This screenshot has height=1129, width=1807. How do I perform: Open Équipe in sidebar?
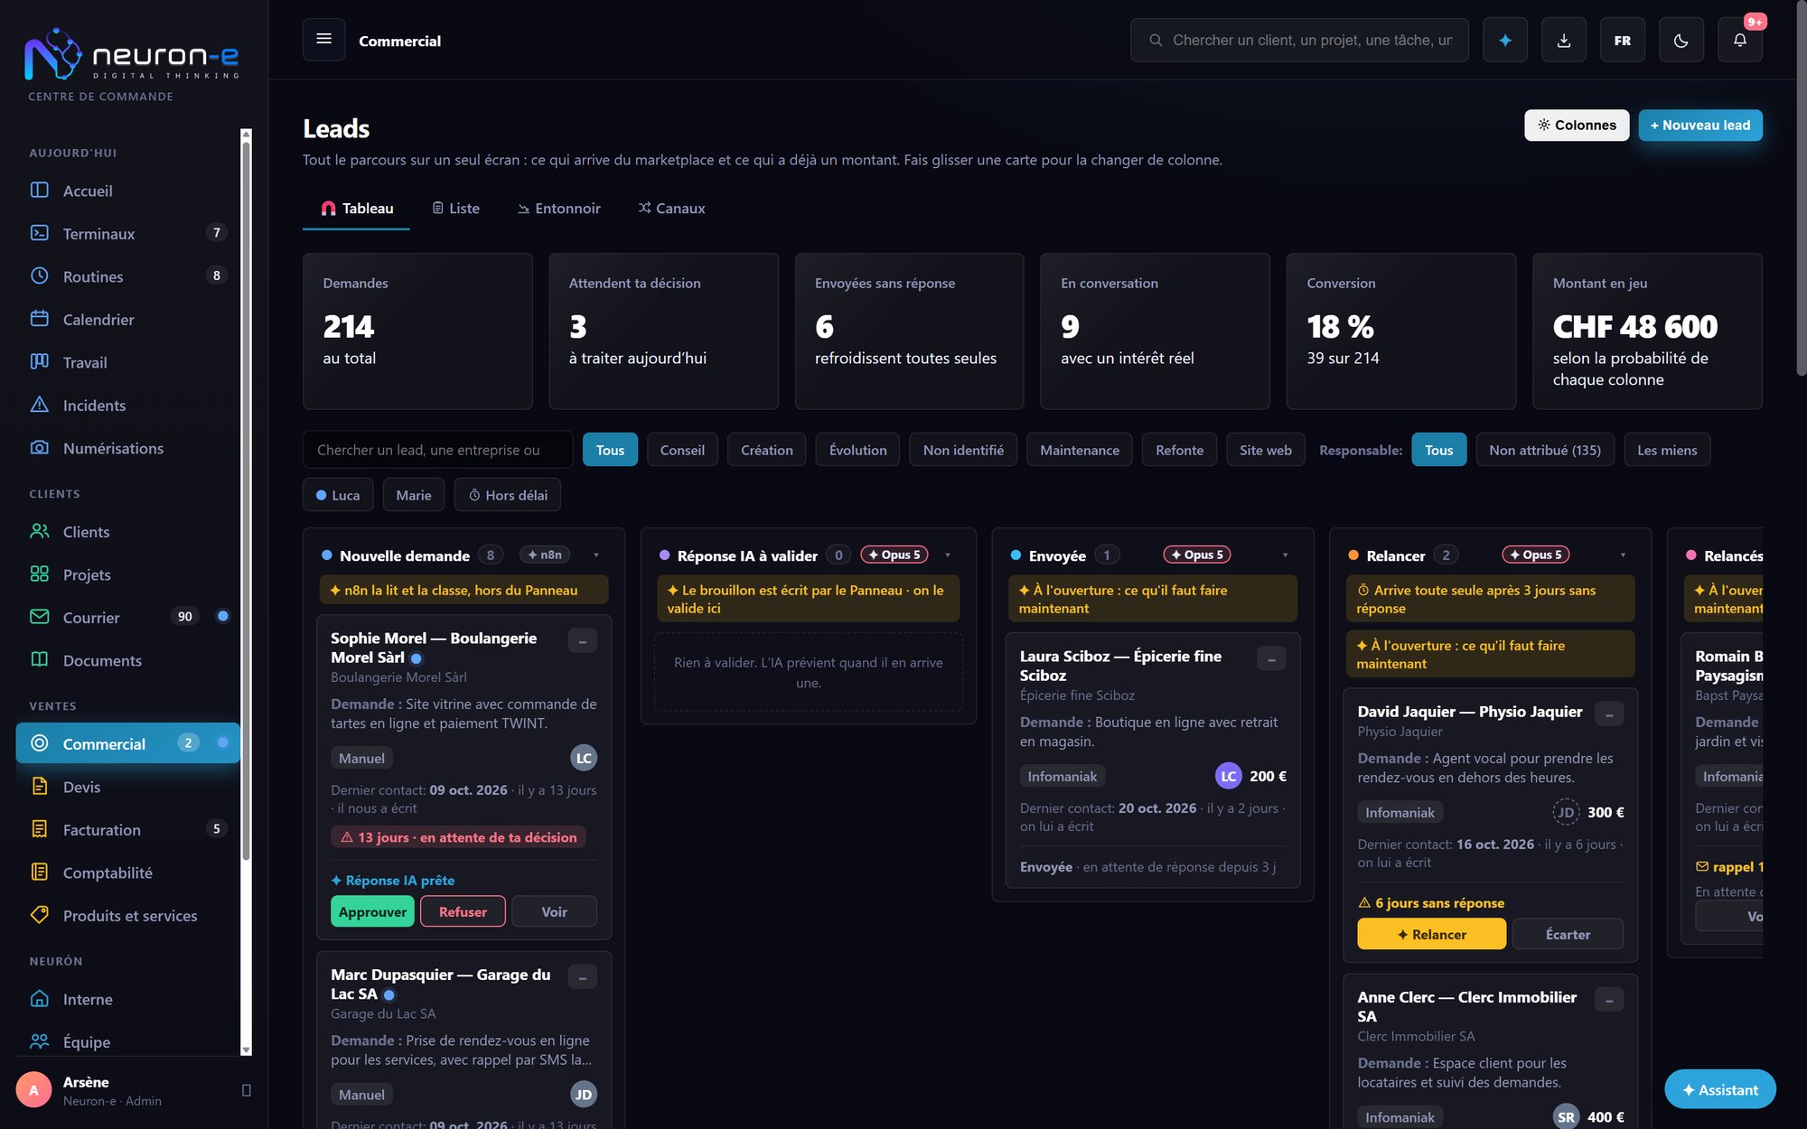coord(127,1041)
